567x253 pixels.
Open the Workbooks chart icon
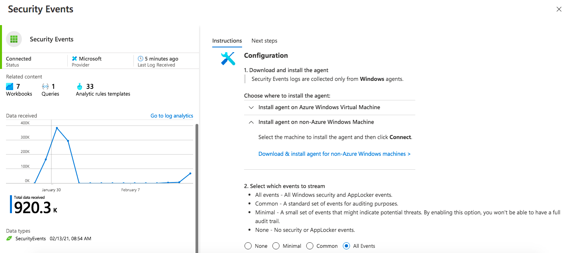tap(10, 86)
